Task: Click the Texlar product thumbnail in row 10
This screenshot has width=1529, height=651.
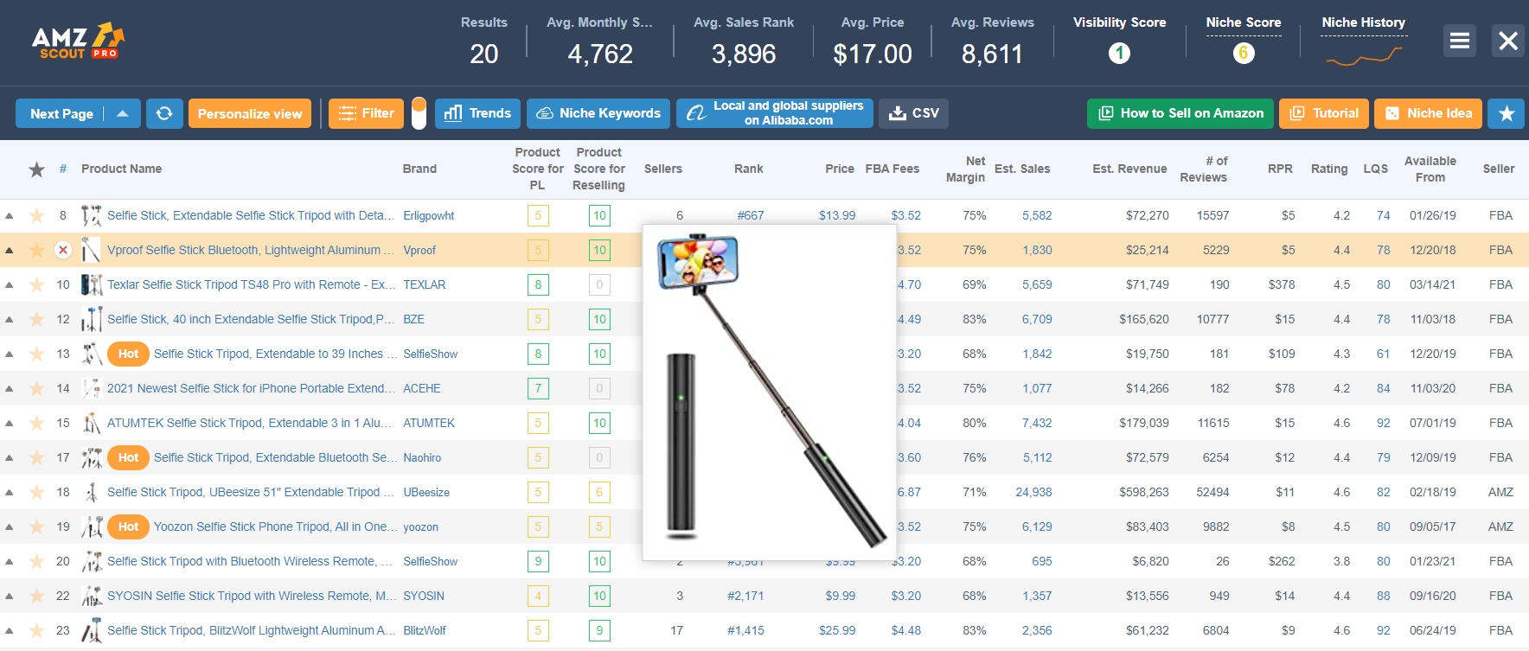Action: (91, 284)
